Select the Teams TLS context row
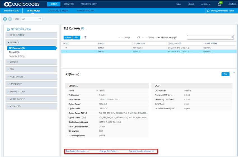Viewport: 238px width, 157px height. 149,52
